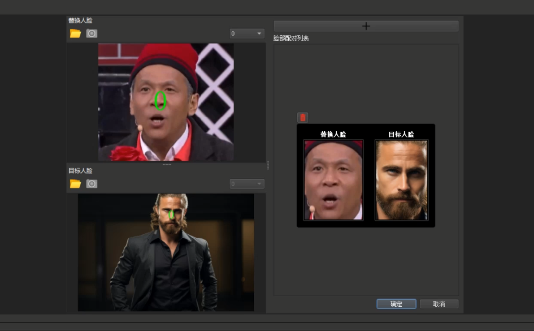Screen dimensions: 534x331
Task: Click the camera capture icon under 替换人脸
Action: 91,33
